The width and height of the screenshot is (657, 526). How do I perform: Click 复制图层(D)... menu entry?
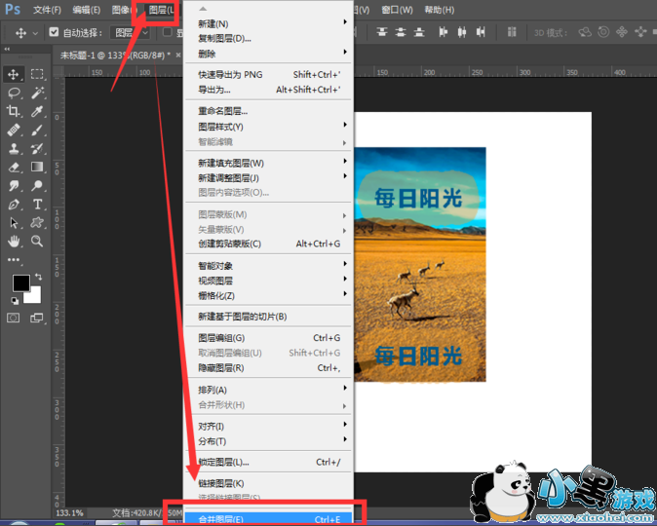point(225,38)
